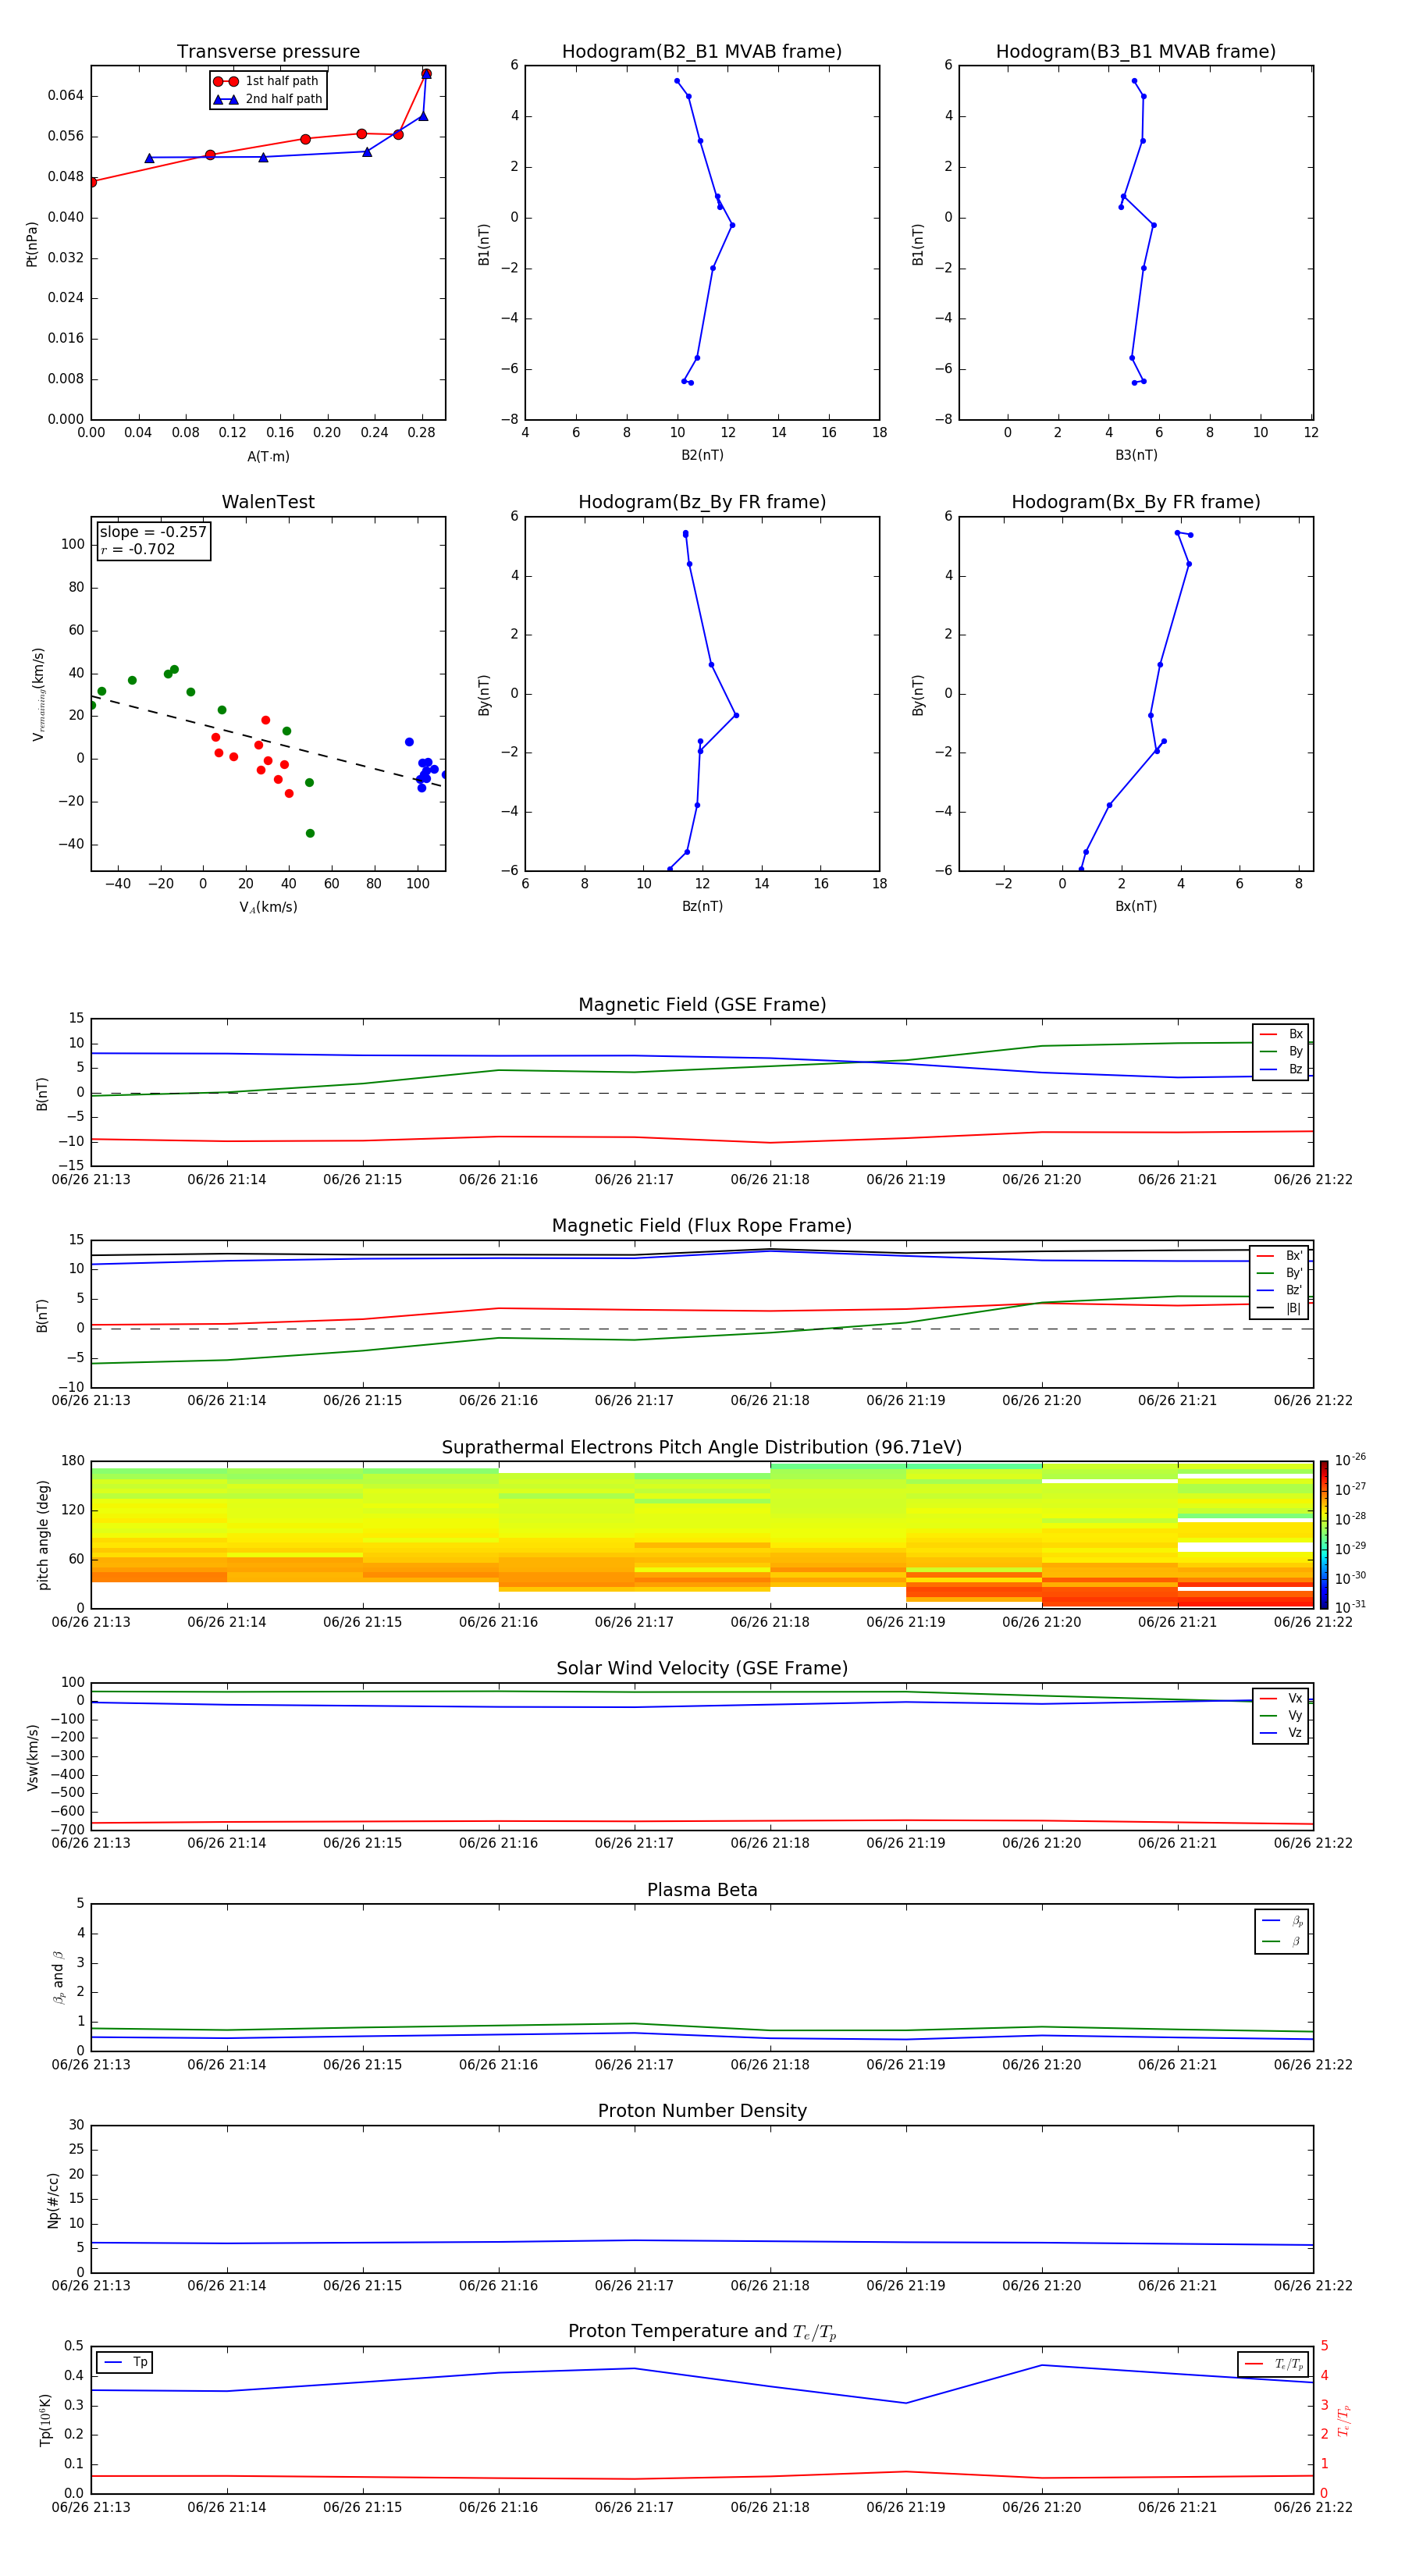Click the Te/Tp legend box
Viewport: 1405px width, 2576px height.
point(1273,2364)
